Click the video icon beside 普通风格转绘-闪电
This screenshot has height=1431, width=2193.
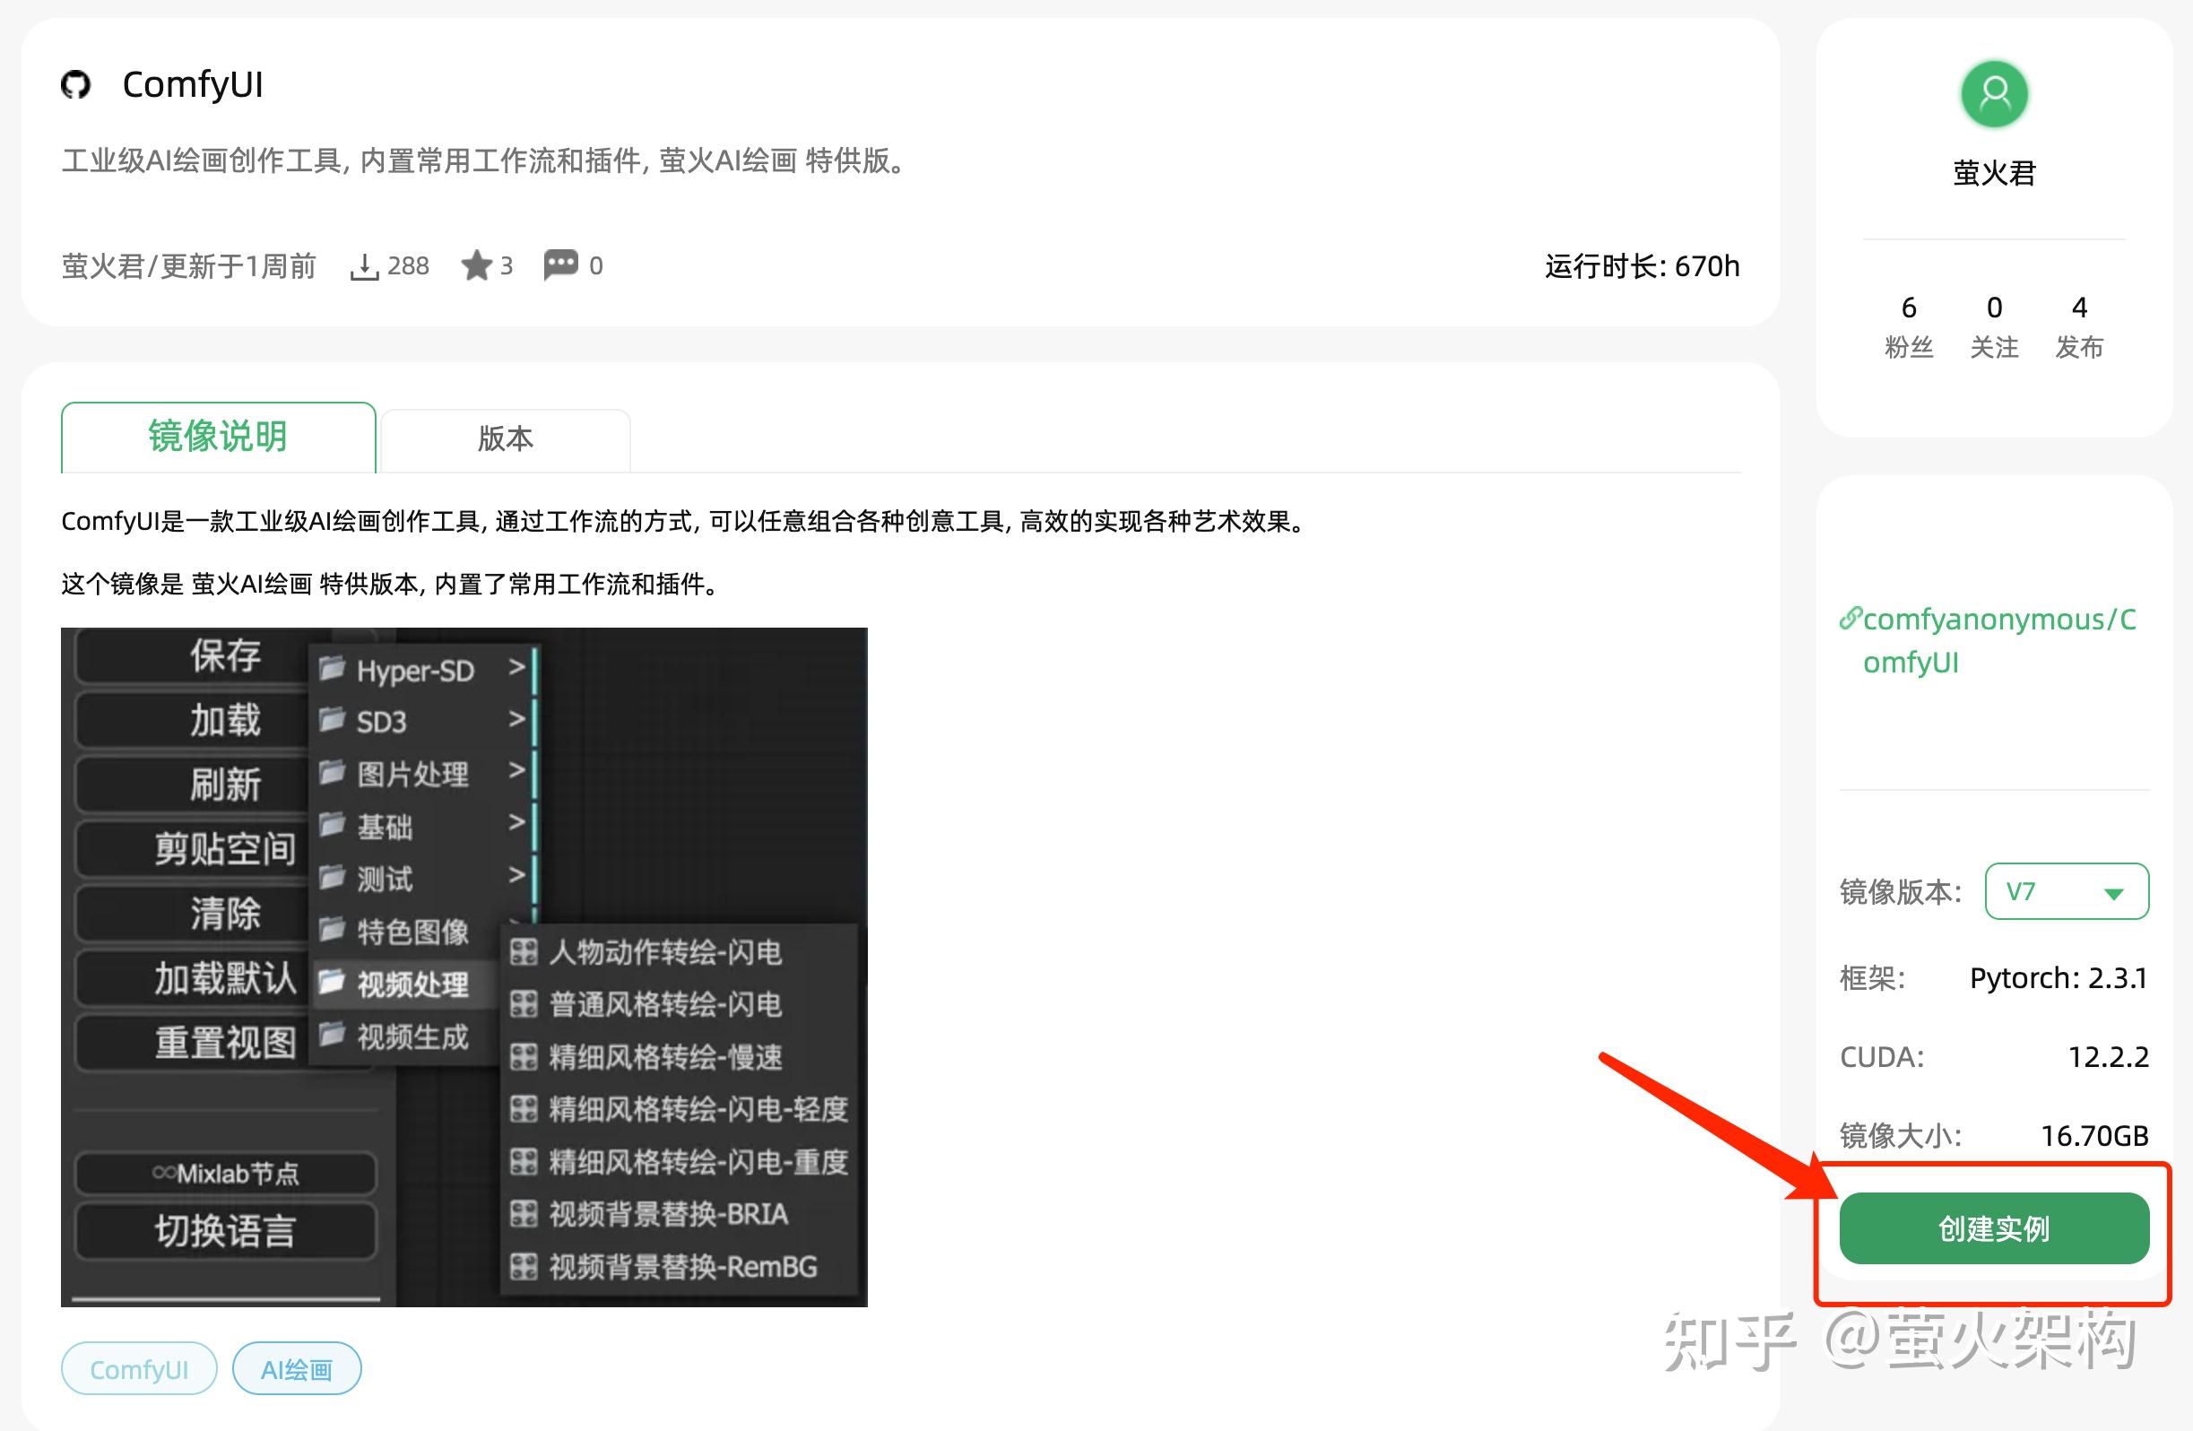coord(526,1005)
